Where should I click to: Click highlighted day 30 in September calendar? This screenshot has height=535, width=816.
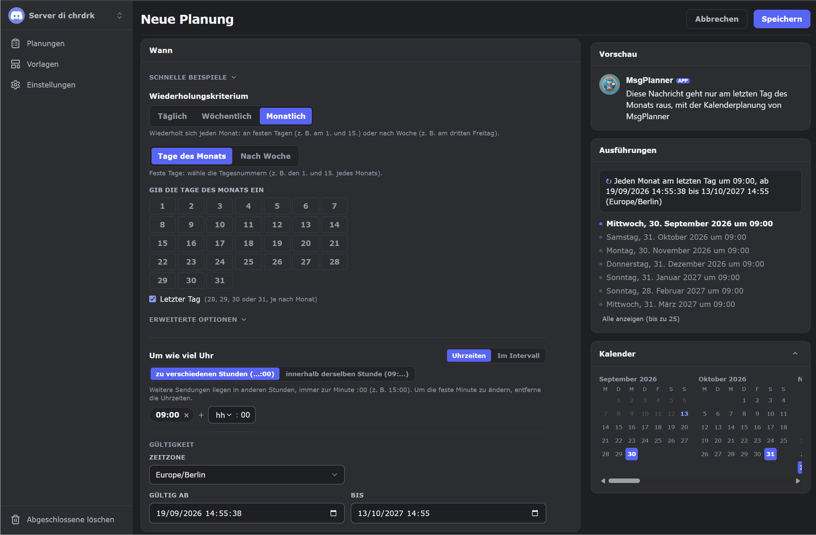tap(631, 454)
